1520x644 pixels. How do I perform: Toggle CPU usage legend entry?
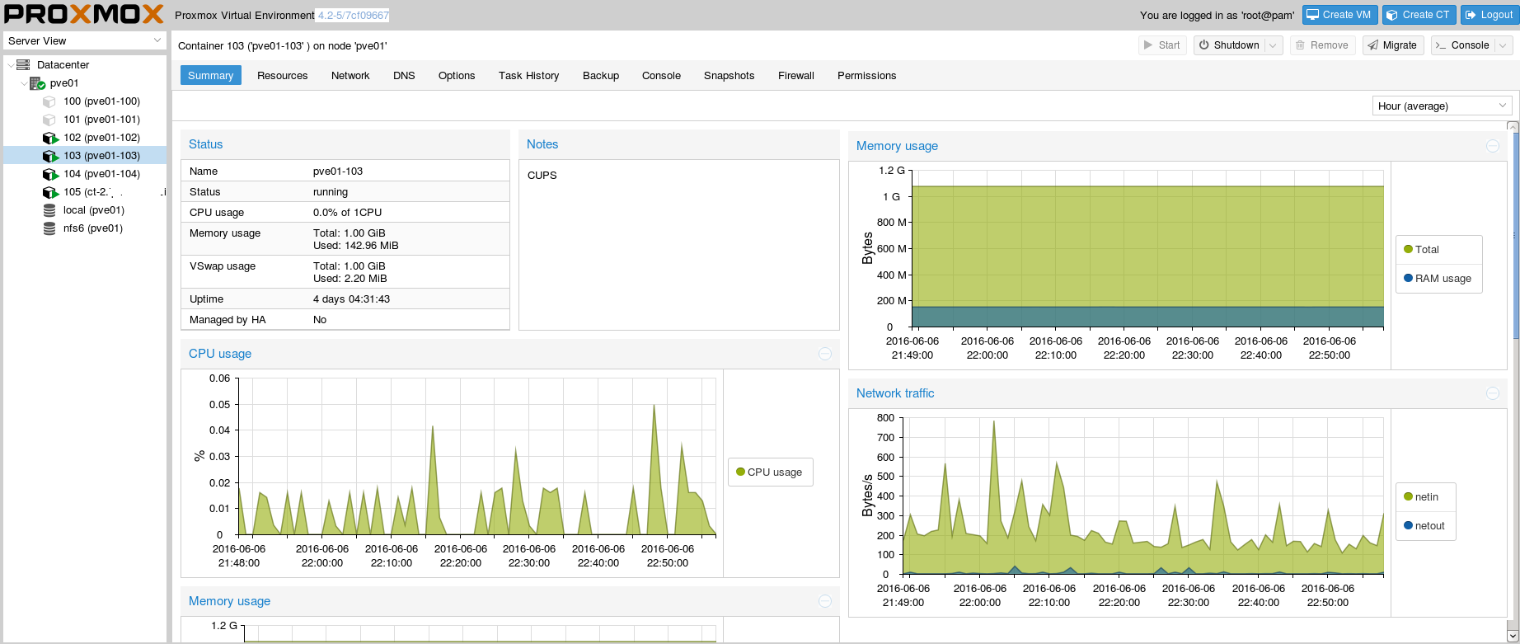coord(769,472)
